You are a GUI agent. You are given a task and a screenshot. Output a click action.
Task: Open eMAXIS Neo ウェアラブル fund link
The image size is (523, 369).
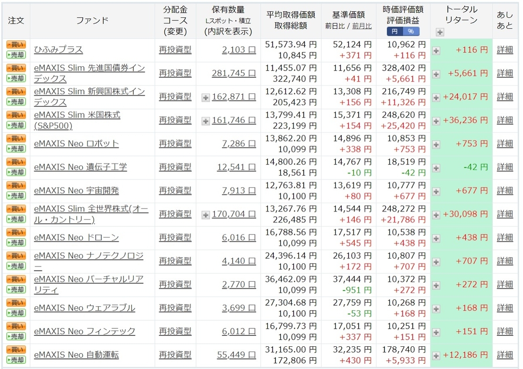pyautogui.click(x=85, y=309)
